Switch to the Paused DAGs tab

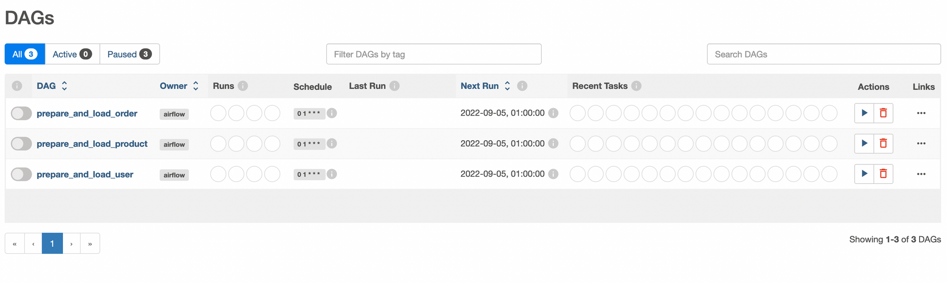pyautogui.click(x=129, y=54)
